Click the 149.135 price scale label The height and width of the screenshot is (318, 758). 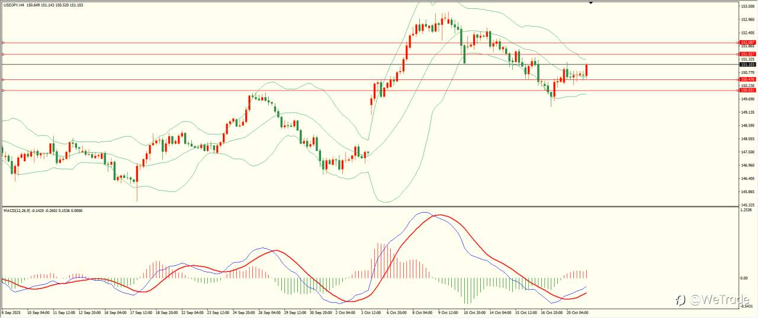pyautogui.click(x=747, y=112)
